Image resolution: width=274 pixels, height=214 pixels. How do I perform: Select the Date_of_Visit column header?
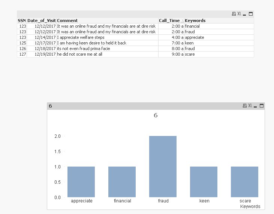tap(42, 21)
